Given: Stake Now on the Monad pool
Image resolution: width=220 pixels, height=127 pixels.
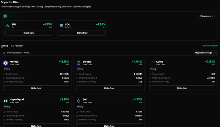Looking at the screenshot, I should [x=36, y=88].
